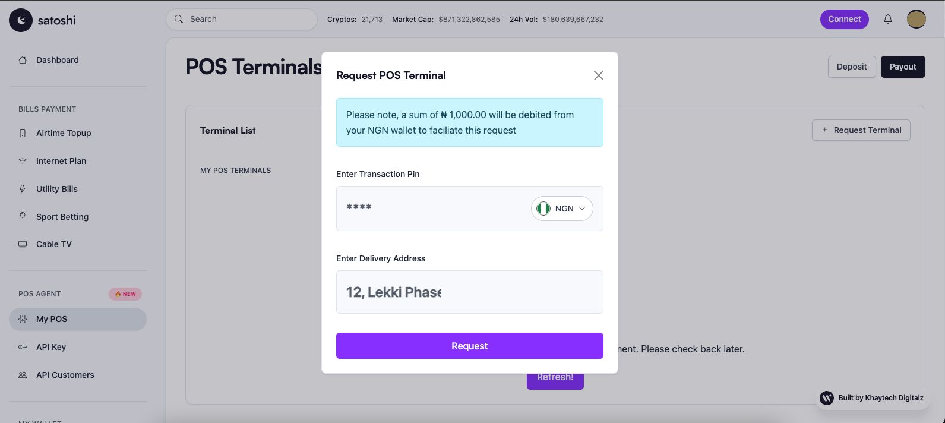
Task: Click the Payout button
Action: click(902, 67)
